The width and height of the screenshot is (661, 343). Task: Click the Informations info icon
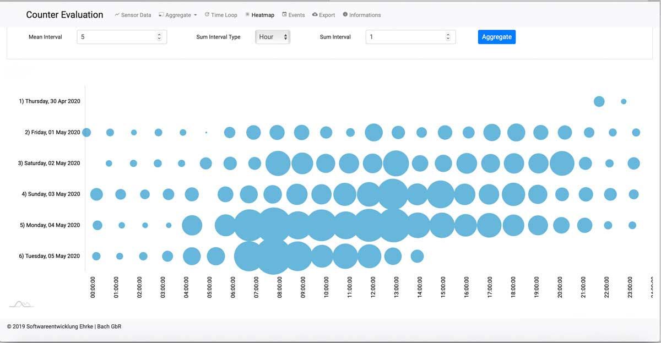[x=345, y=15]
